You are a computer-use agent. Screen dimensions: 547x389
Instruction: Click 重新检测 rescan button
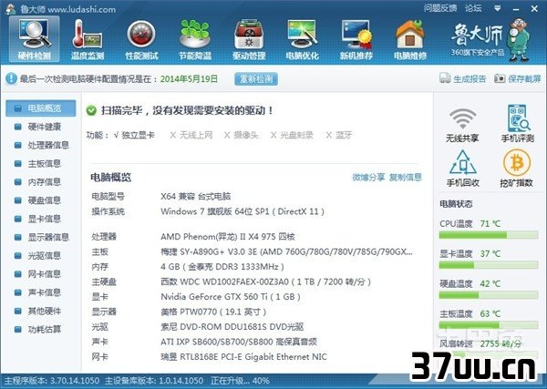[256, 78]
